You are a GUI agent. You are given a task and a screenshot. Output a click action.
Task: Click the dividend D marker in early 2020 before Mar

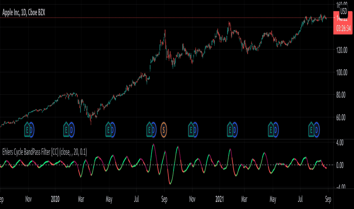click(x=71, y=130)
